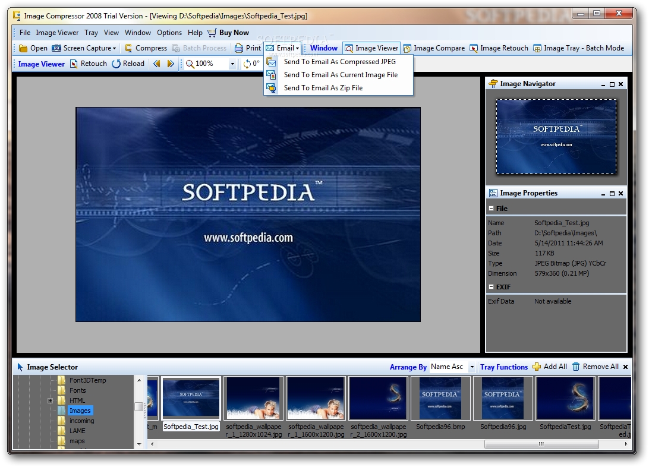
Task: Select the maps folder
Action: pos(77,441)
